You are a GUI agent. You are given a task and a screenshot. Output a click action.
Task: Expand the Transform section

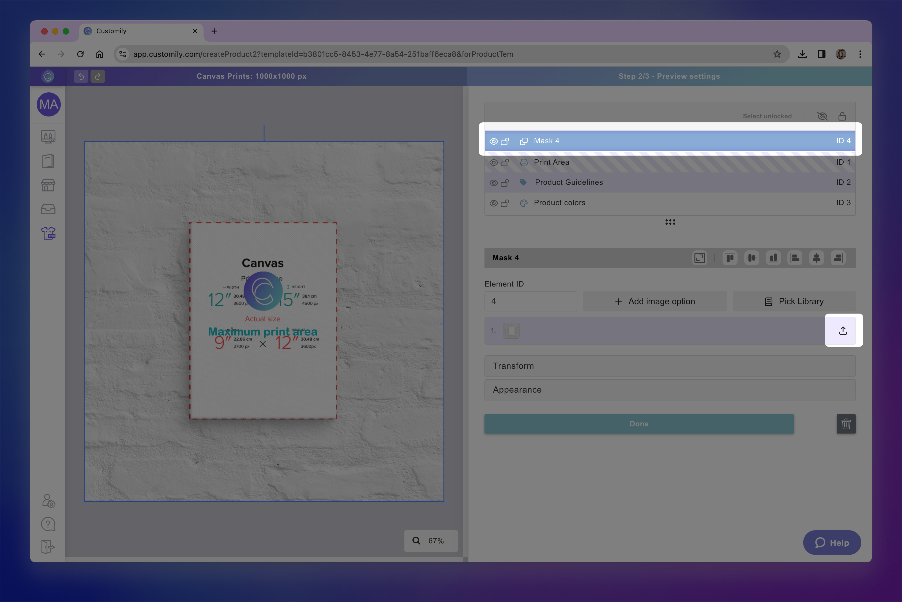670,366
